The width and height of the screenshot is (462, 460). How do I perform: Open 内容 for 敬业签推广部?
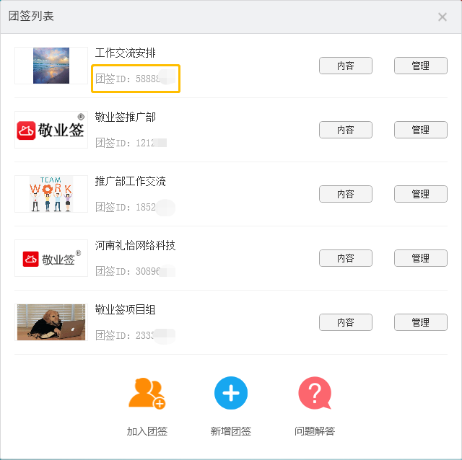(x=346, y=130)
